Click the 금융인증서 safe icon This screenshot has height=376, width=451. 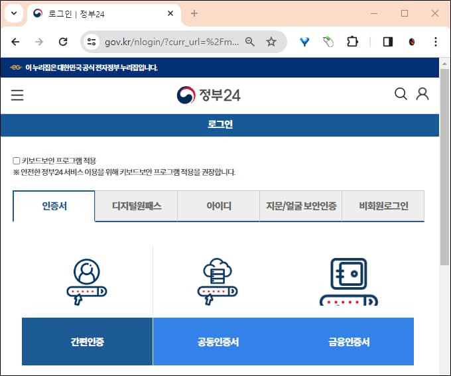point(349,282)
